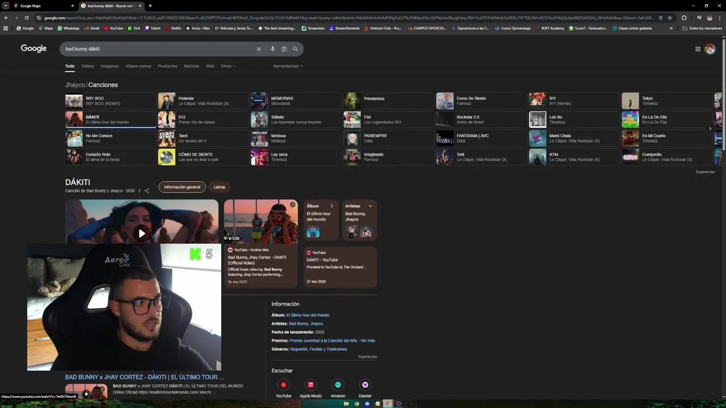726x408 pixels.
Task: Open a new browser tab
Action: click(150, 6)
